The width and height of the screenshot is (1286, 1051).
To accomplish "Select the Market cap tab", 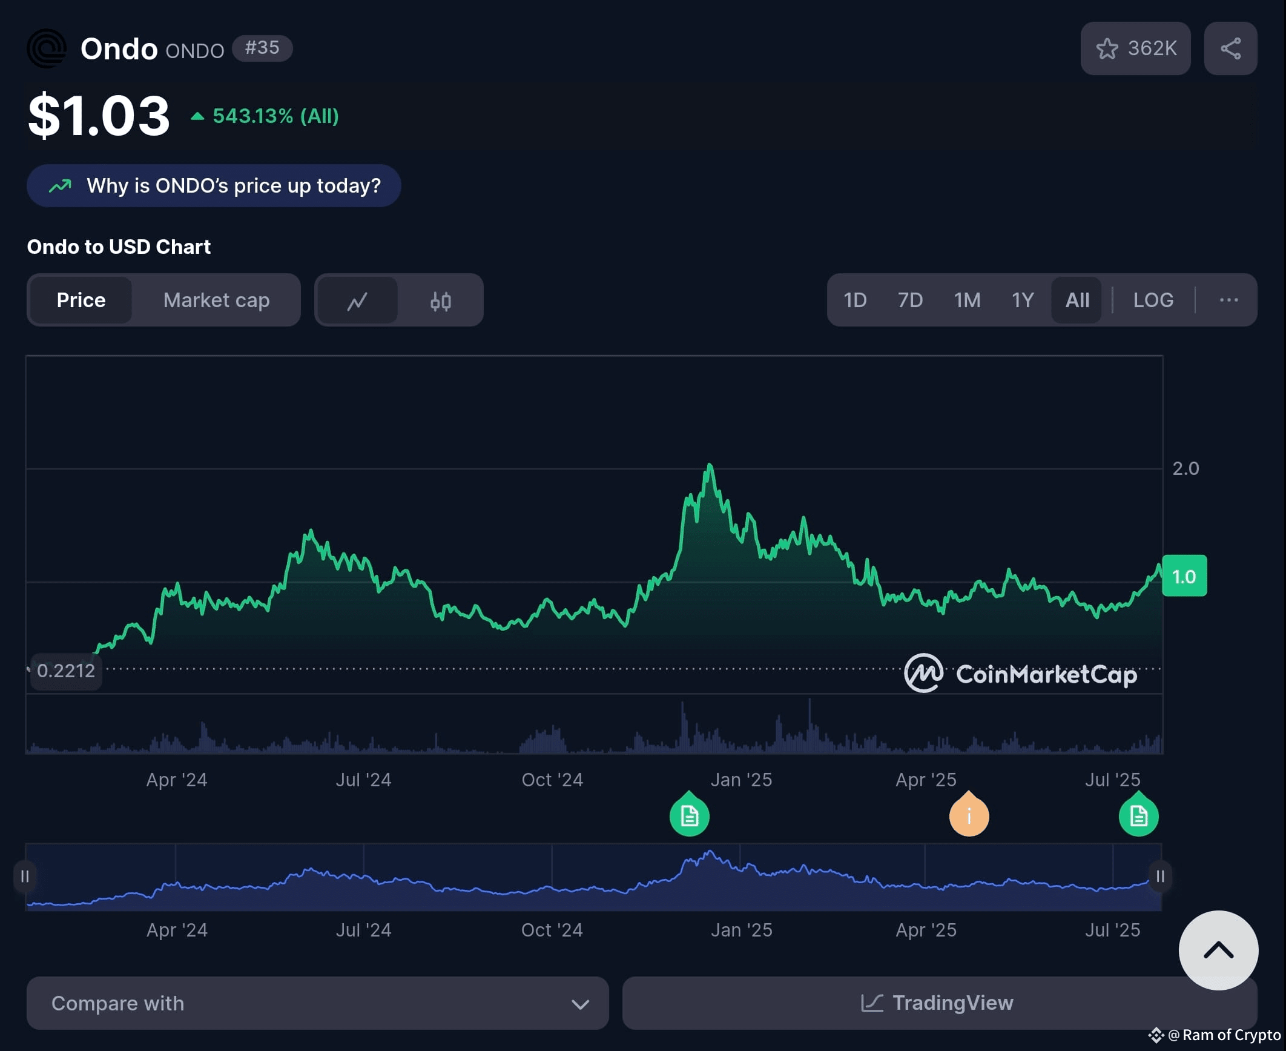I will coord(216,300).
